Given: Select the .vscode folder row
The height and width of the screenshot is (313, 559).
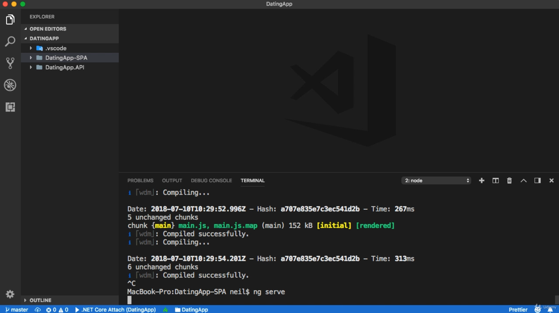Looking at the screenshot, I should (70, 48).
